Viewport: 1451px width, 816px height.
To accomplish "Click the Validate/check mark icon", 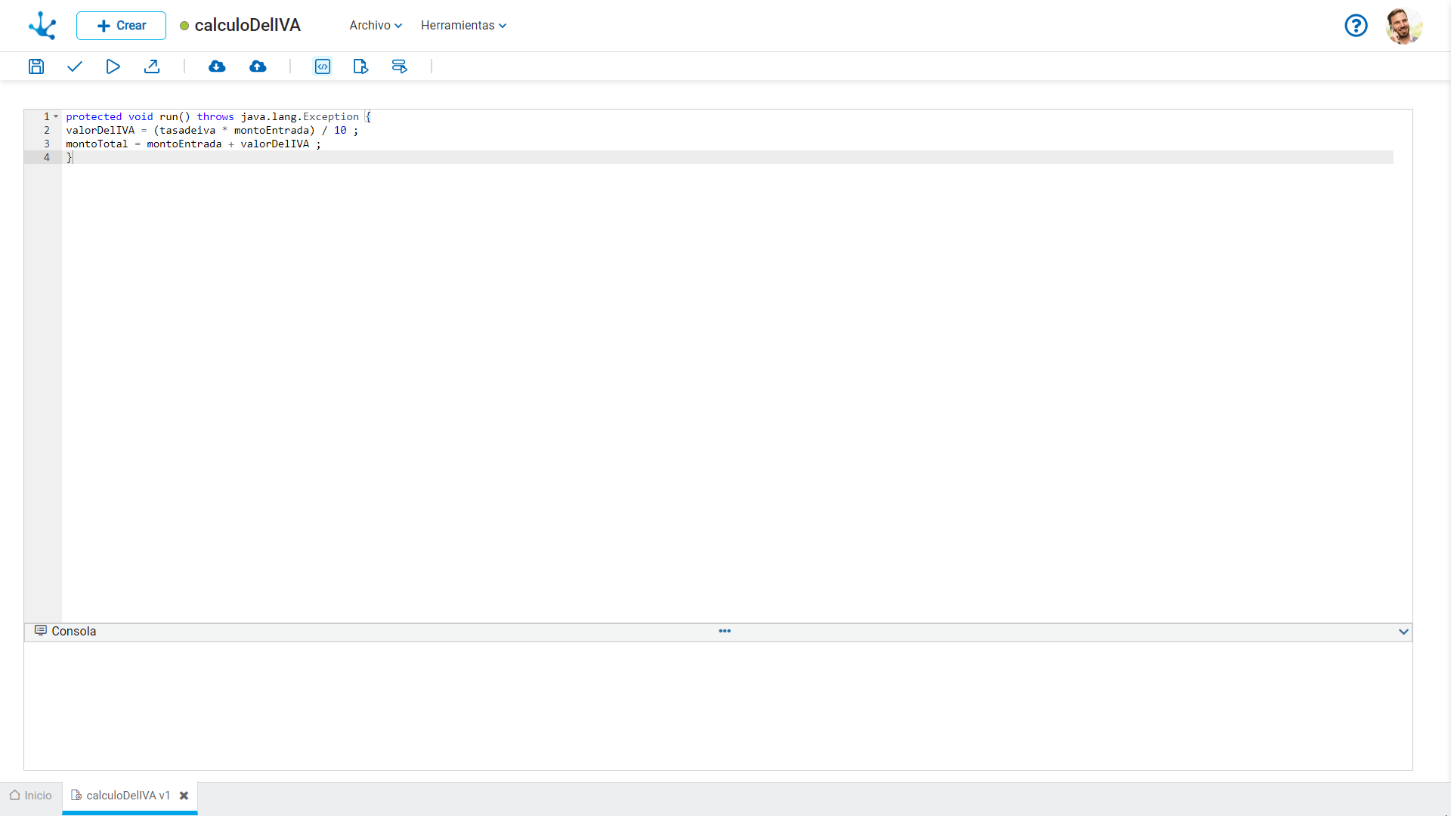I will (75, 66).
